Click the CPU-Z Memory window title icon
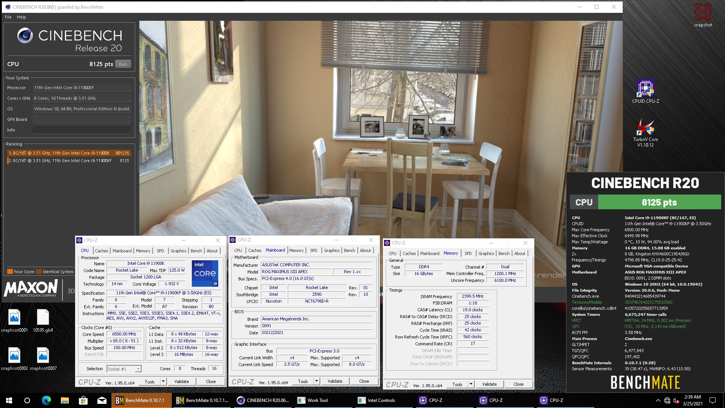The image size is (725, 408). pos(387,243)
